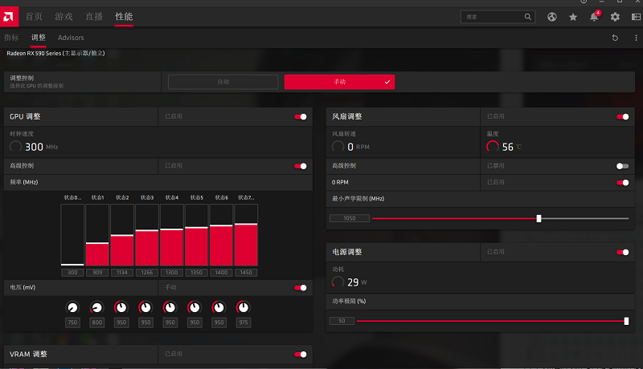Viewport: 643px width, 369px height.
Task: Switch to the 指标 sub-tab
Action: coord(11,37)
